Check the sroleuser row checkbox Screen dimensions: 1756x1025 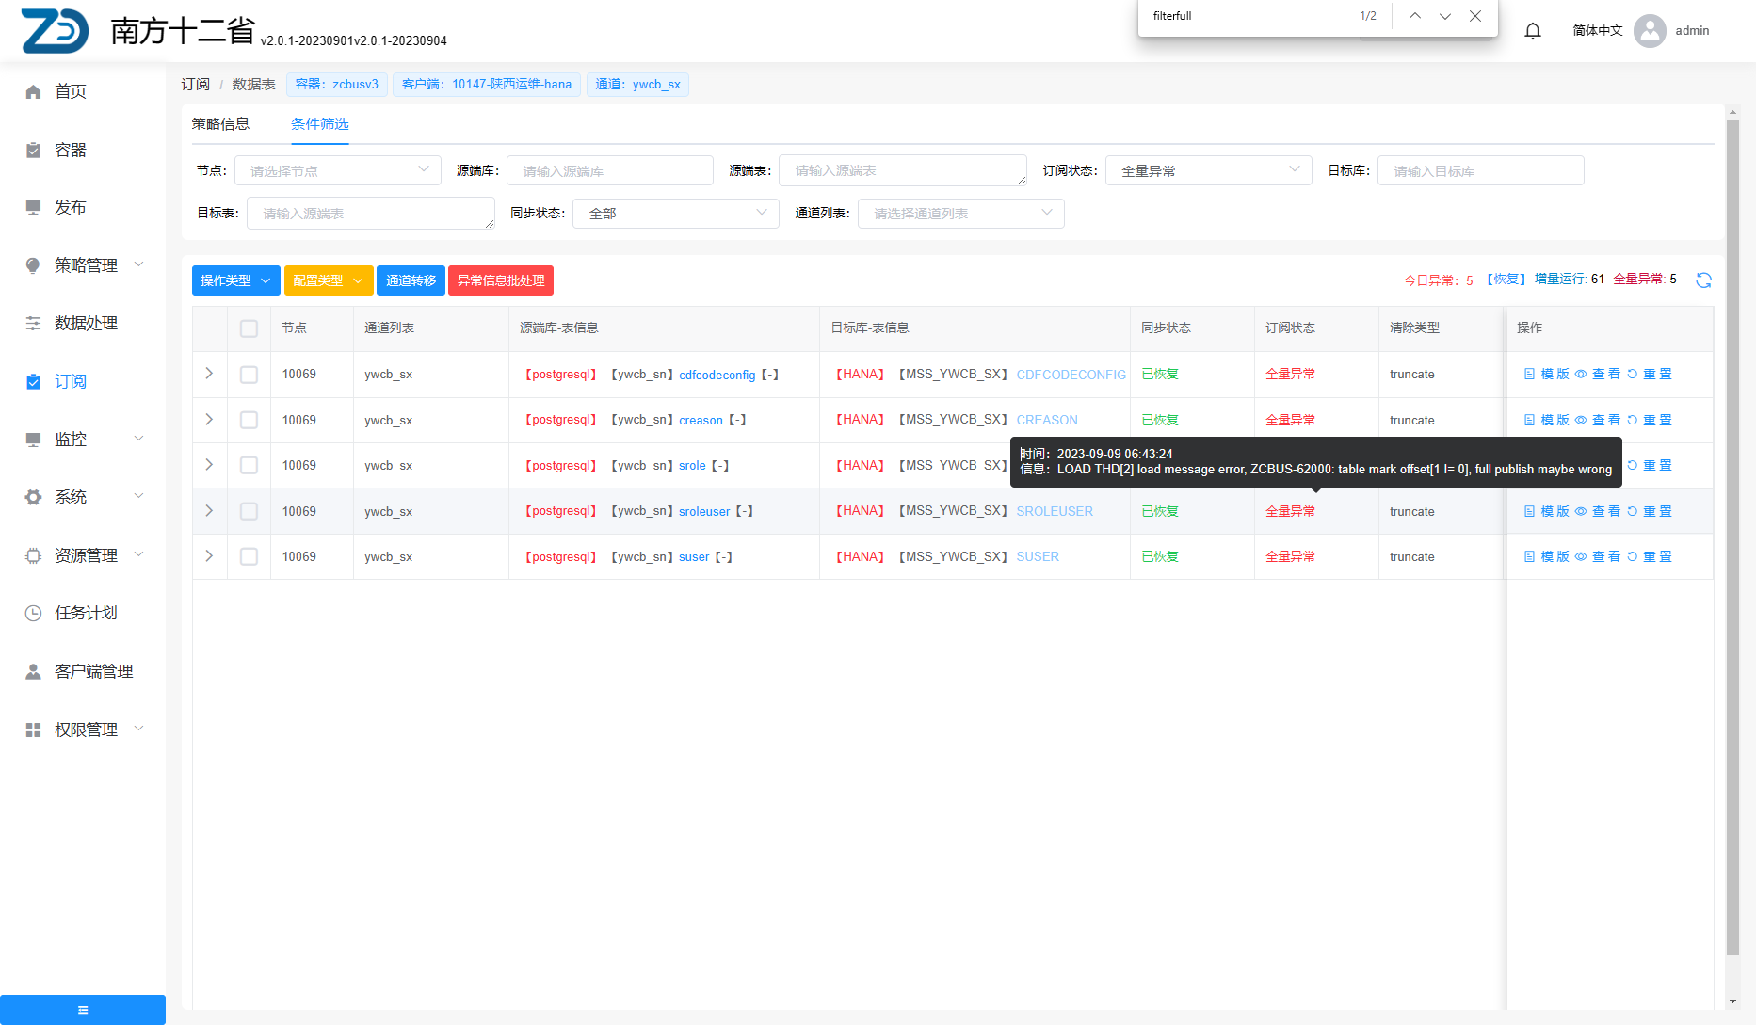point(249,512)
